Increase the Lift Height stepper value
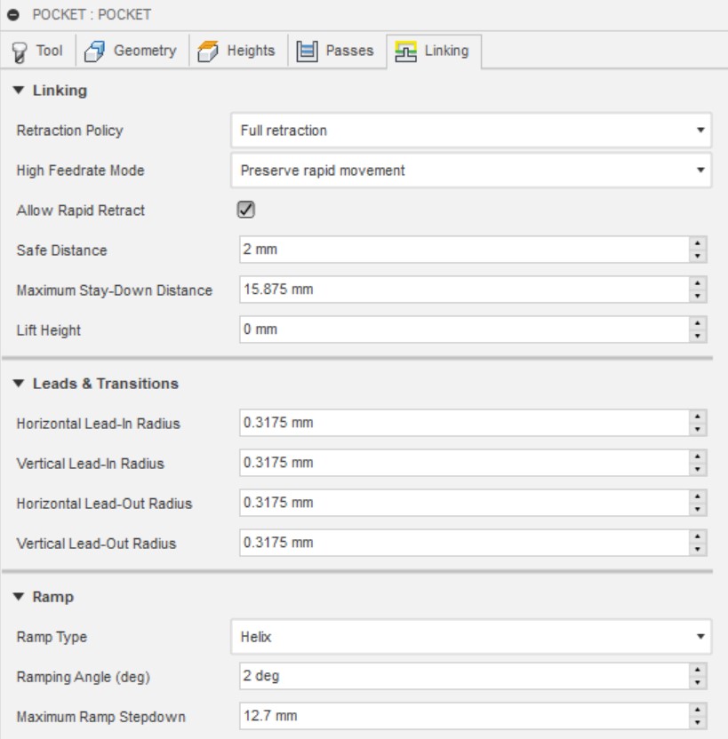Image resolution: width=728 pixels, height=739 pixels. click(698, 324)
